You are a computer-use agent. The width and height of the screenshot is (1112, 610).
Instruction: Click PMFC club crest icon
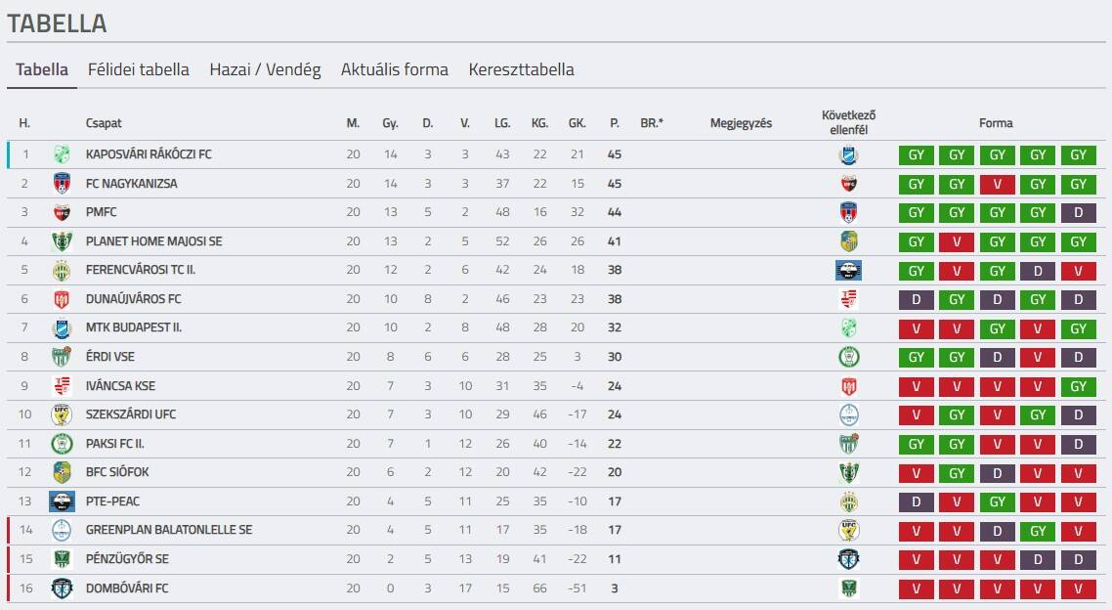click(x=62, y=212)
